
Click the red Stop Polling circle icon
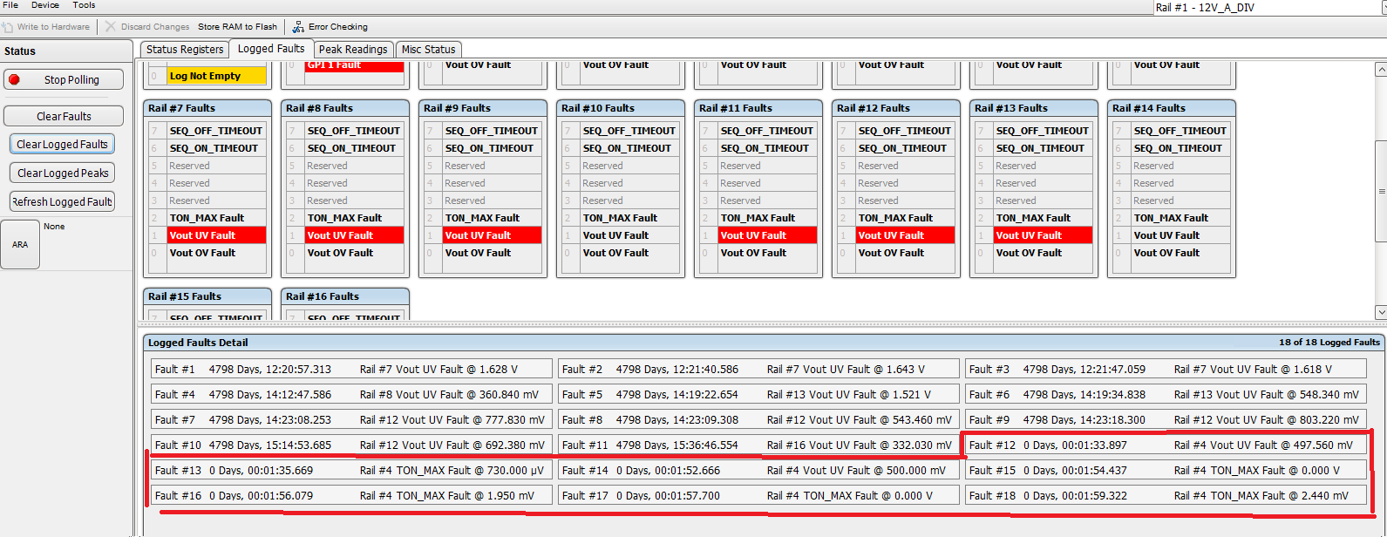click(14, 79)
